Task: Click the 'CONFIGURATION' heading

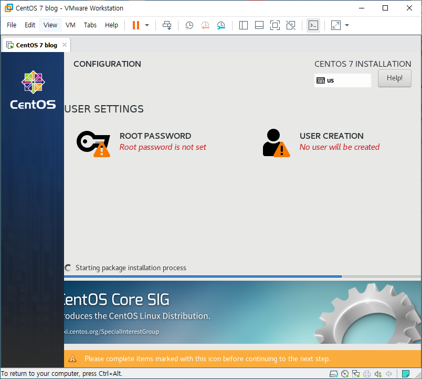Action: coord(107,64)
